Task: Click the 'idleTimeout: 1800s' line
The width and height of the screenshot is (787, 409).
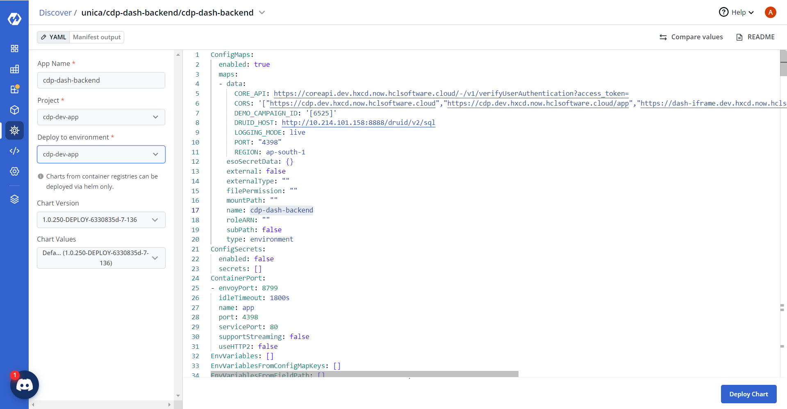Action: [x=254, y=298]
